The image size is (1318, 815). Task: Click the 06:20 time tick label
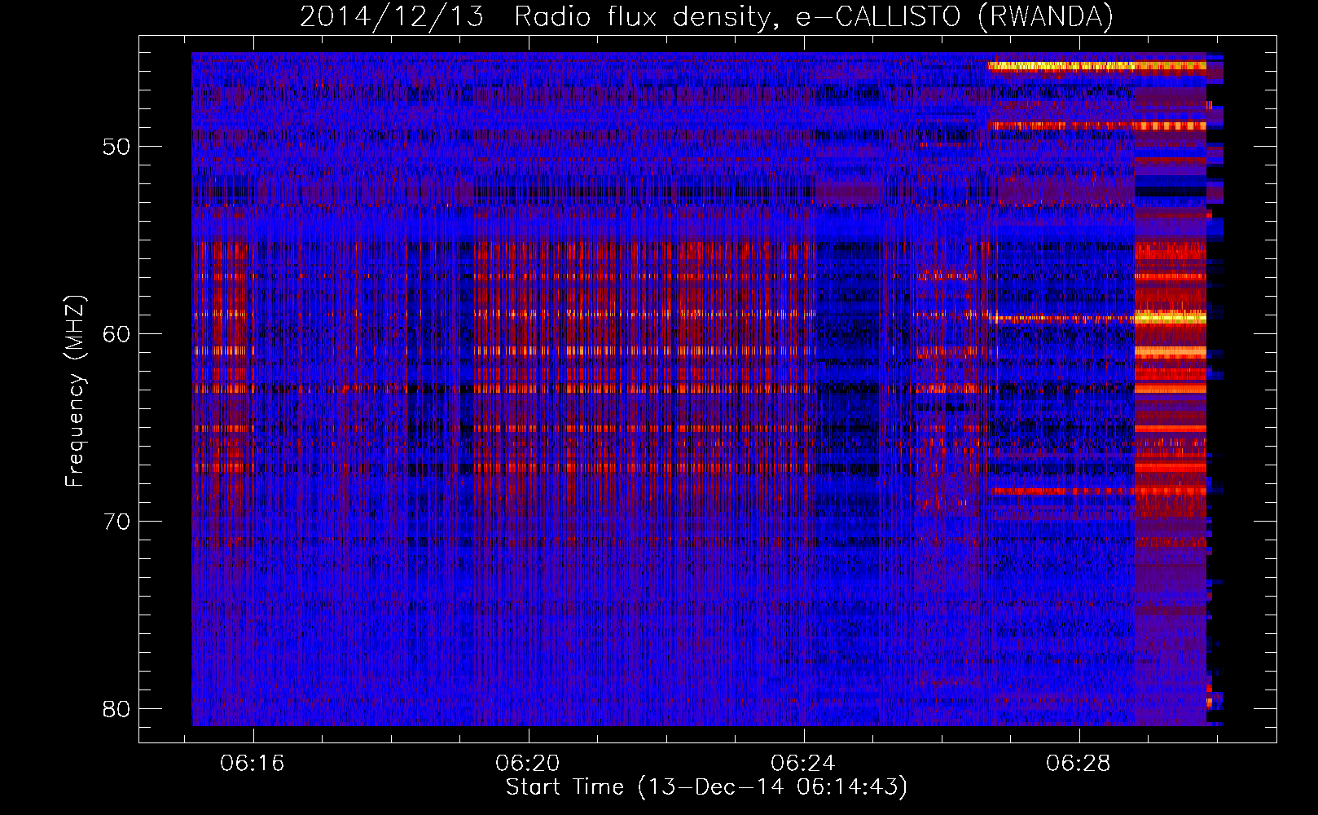click(528, 764)
